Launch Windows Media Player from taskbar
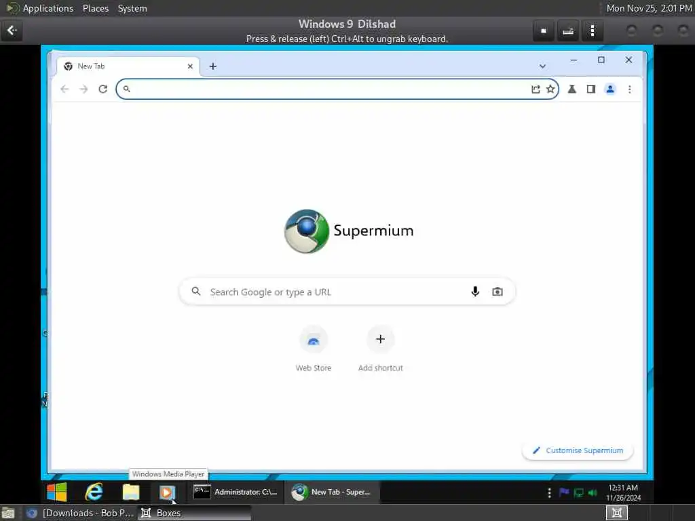 (x=167, y=493)
